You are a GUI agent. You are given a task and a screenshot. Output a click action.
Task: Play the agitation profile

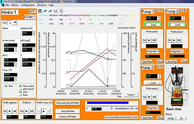10,111
